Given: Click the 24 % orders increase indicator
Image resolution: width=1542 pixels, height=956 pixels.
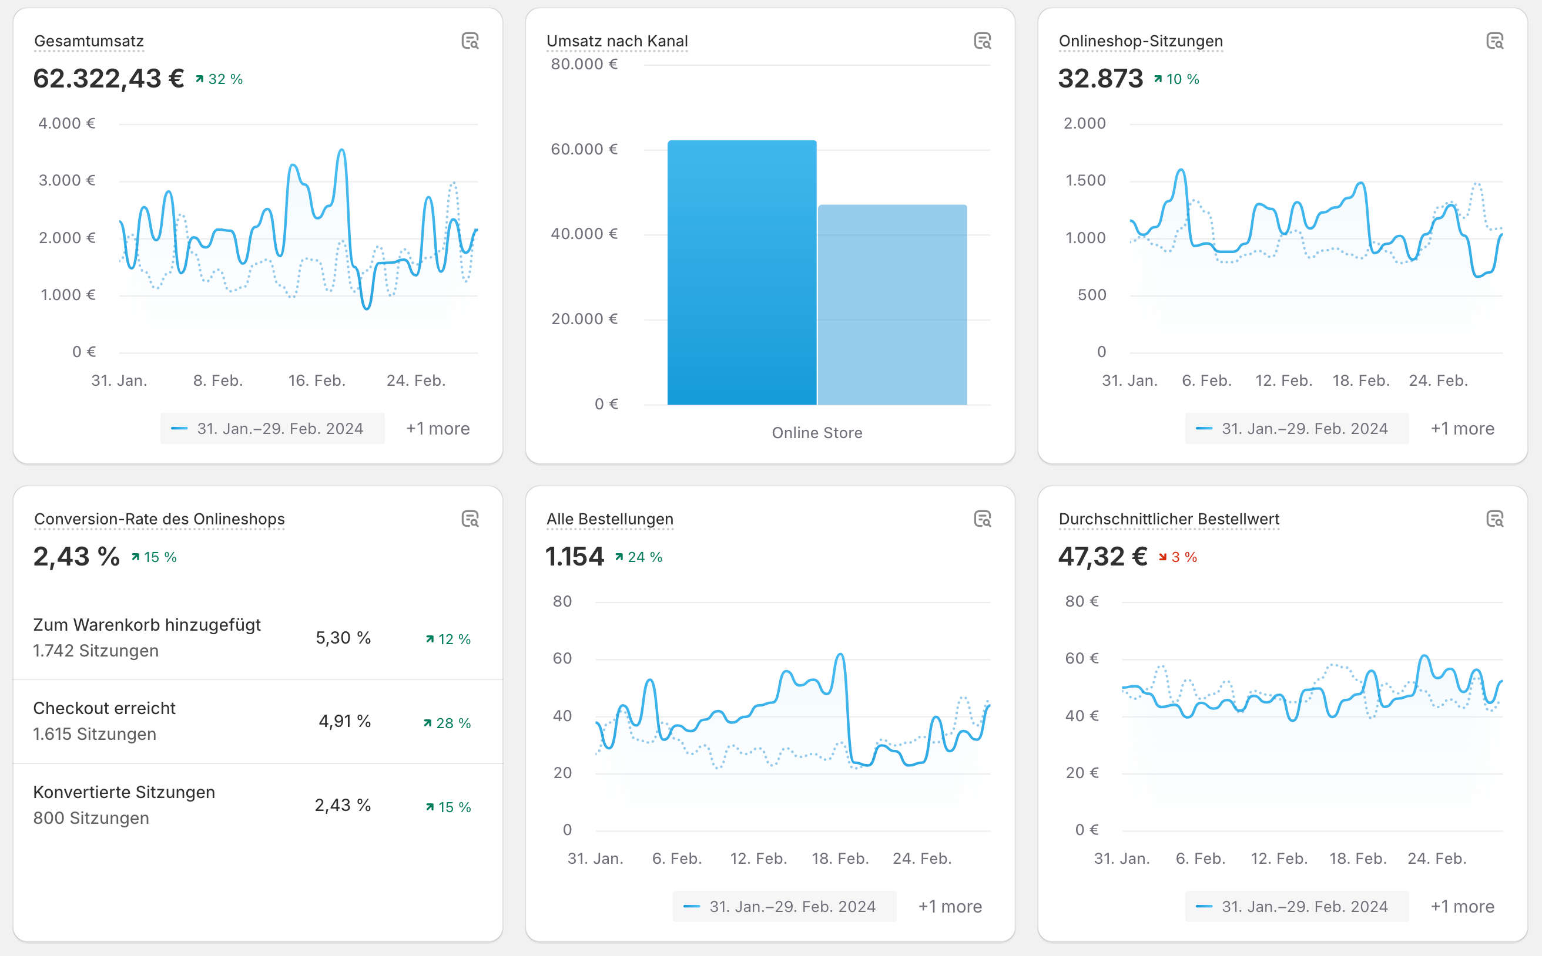Looking at the screenshot, I should point(638,557).
